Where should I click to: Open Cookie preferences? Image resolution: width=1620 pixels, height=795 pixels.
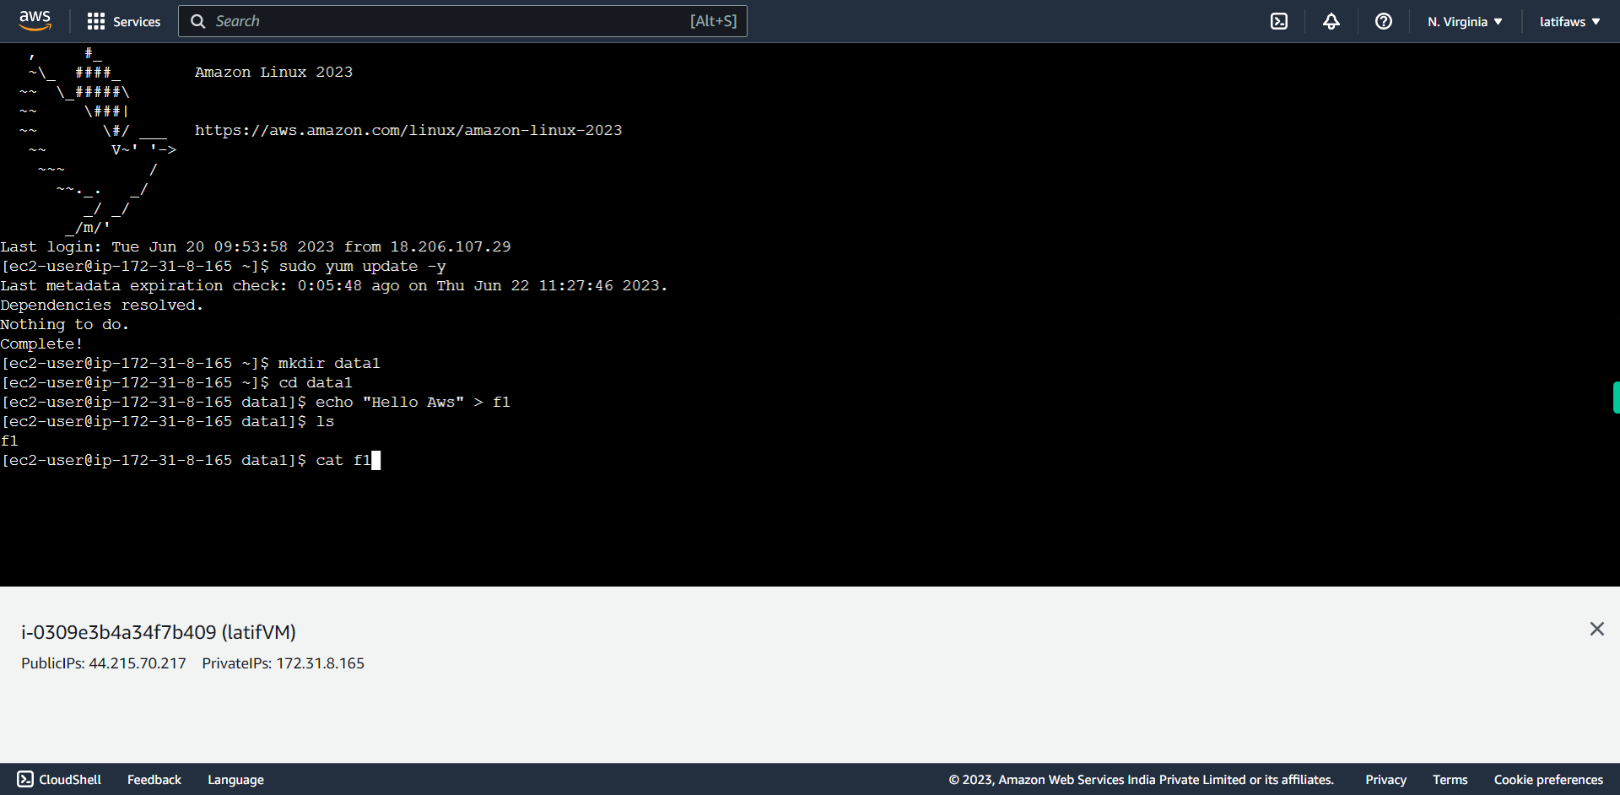[x=1548, y=779]
